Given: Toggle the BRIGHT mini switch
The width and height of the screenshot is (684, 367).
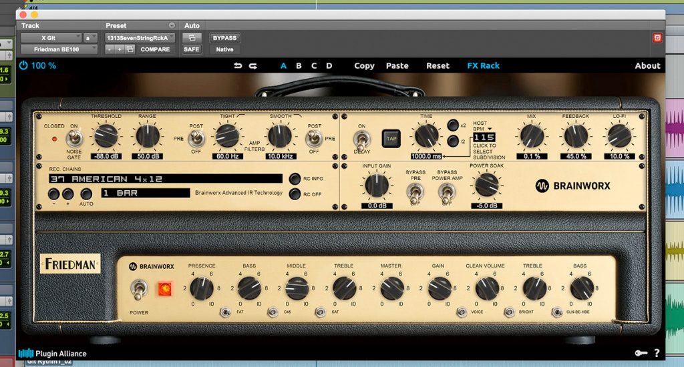Looking at the screenshot, I should [x=509, y=312].
